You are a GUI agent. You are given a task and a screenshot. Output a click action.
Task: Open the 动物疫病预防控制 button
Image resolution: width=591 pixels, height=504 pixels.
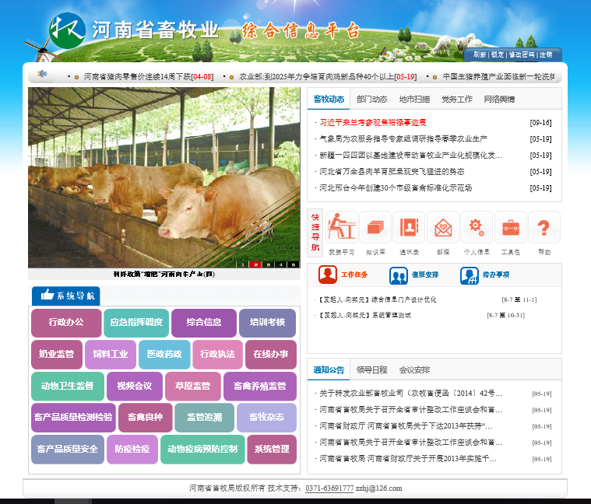[x=202, y=450]
